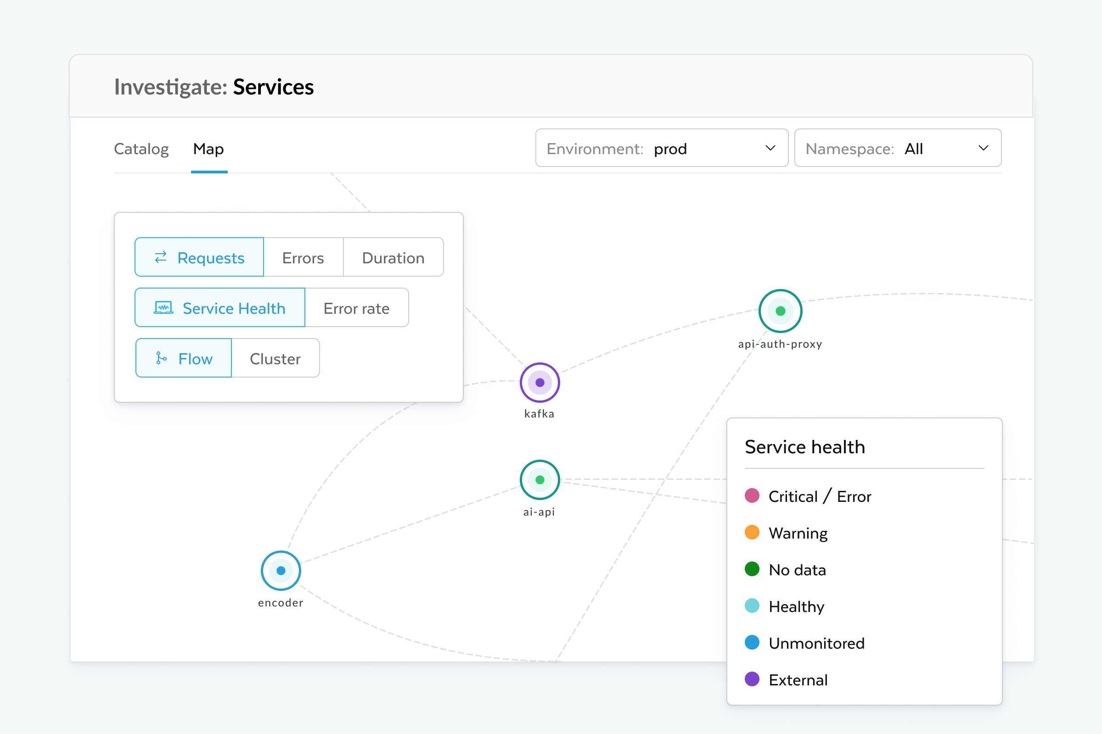Switch the metric to Duration

pyautogui.click(x=393, y=257)
